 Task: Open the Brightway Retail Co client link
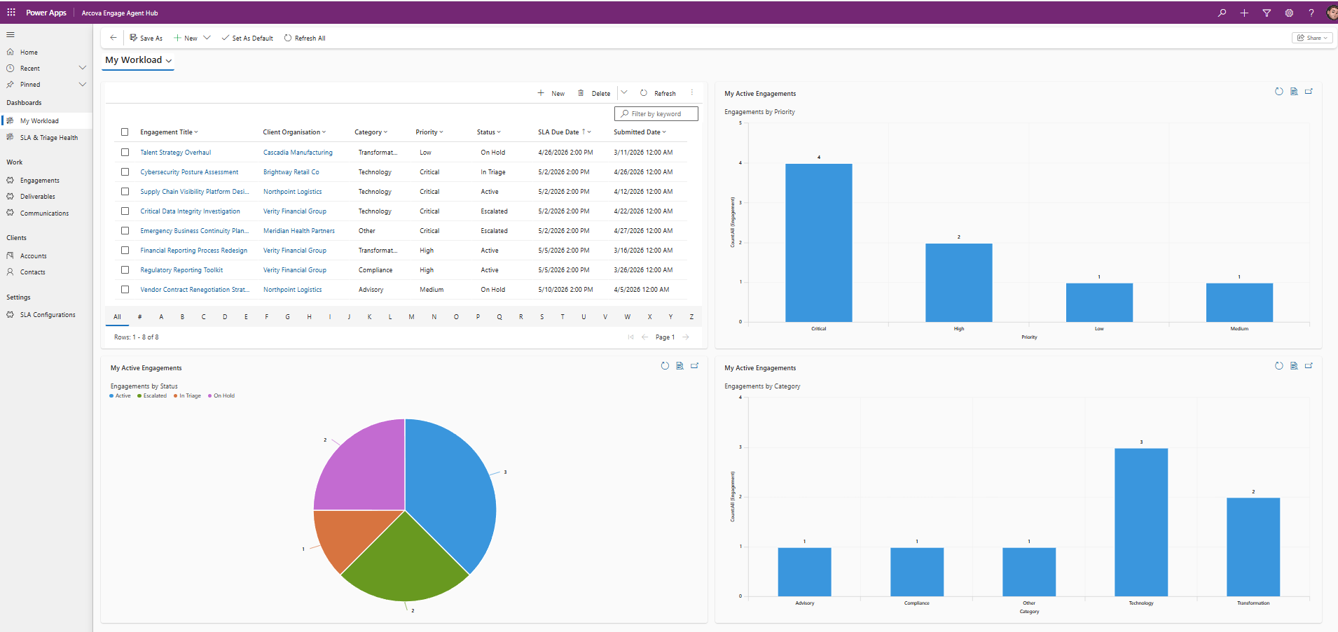coord(291,171)
